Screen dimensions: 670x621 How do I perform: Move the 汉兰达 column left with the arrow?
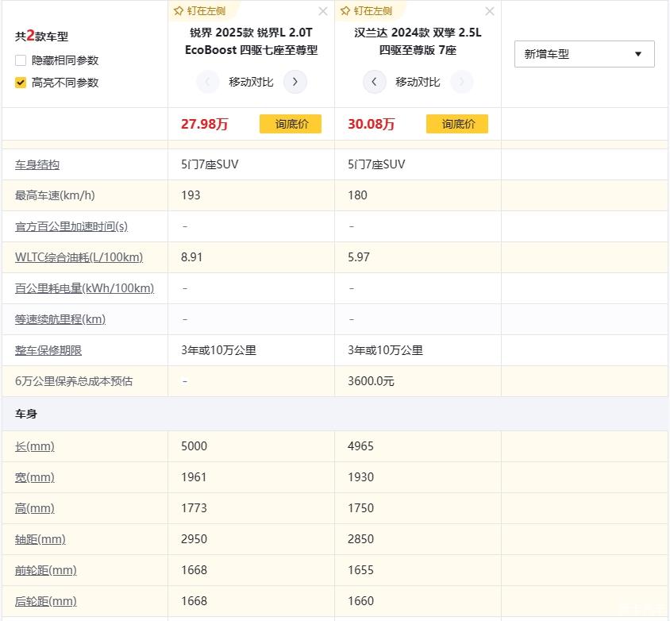click(x=375, y=82)
